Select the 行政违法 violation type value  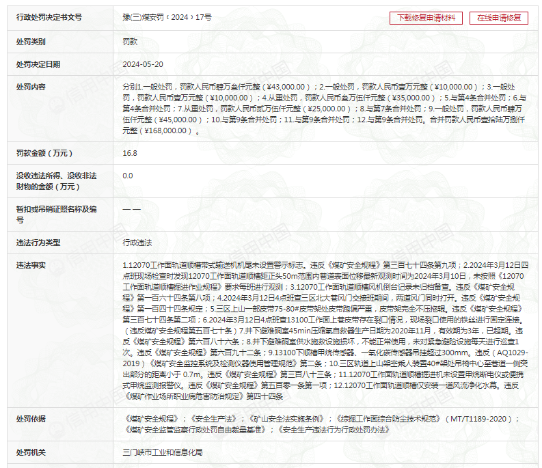pos(137,243)
